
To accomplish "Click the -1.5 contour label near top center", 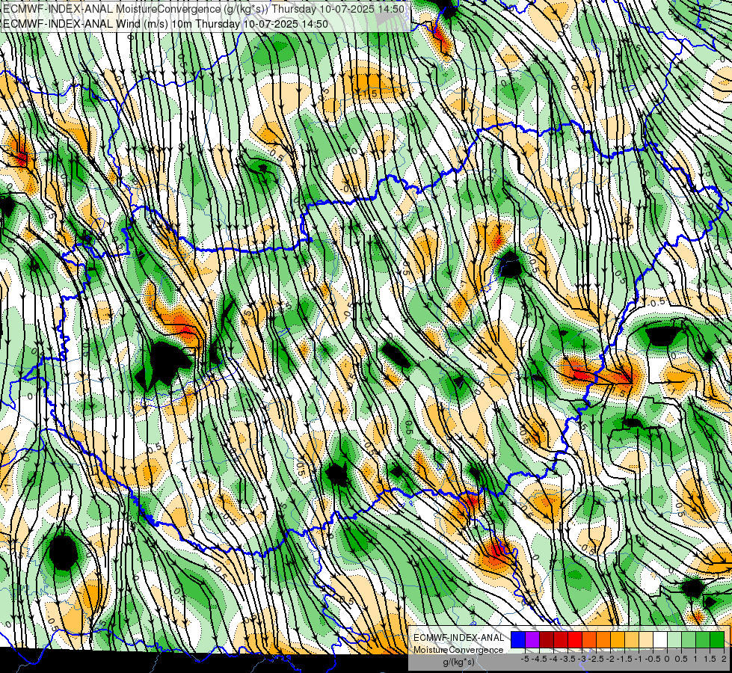I will coord(368,94).
